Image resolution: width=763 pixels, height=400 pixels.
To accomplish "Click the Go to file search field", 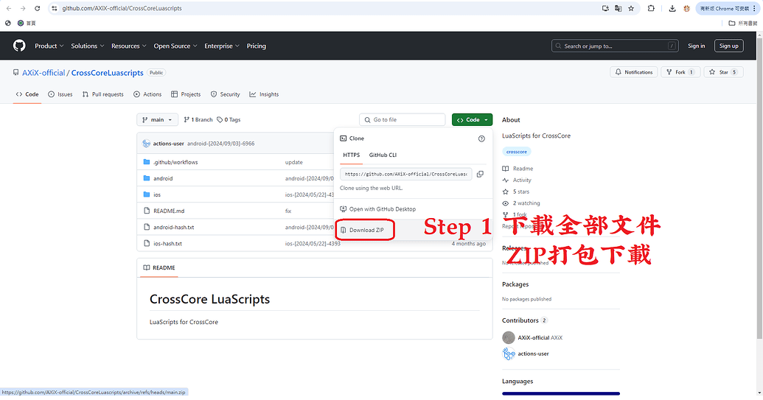I will [x=403, y=119].
